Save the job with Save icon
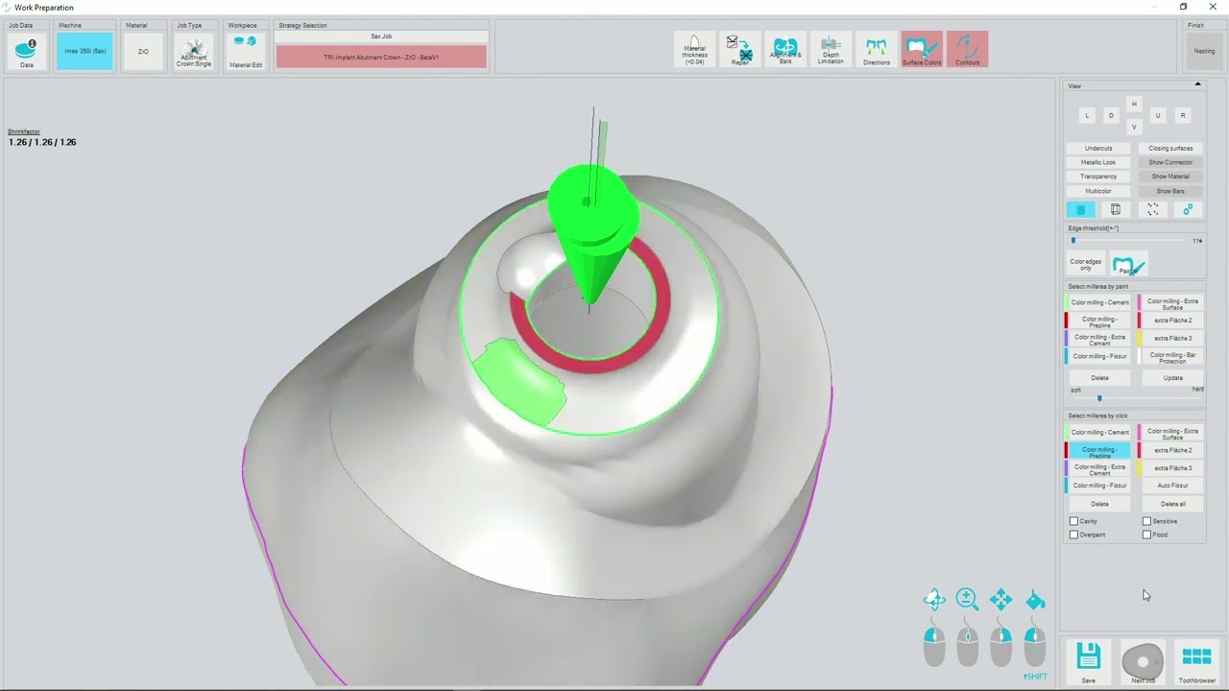 (1088, 661)
